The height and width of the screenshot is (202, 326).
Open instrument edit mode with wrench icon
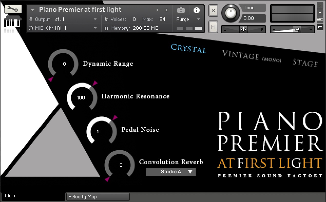pyautogui.click(x=13, y=9)
